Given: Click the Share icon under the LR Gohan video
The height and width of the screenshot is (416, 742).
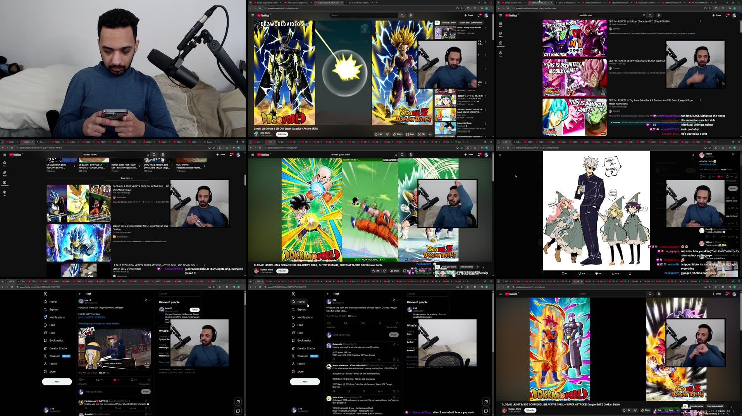Looking at the screenshot, I should (x=398, y=134).
